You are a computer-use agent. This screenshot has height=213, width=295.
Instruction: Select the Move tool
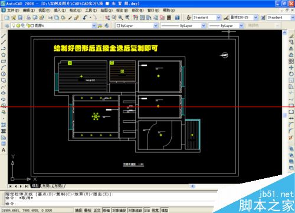tap(291, 67)
